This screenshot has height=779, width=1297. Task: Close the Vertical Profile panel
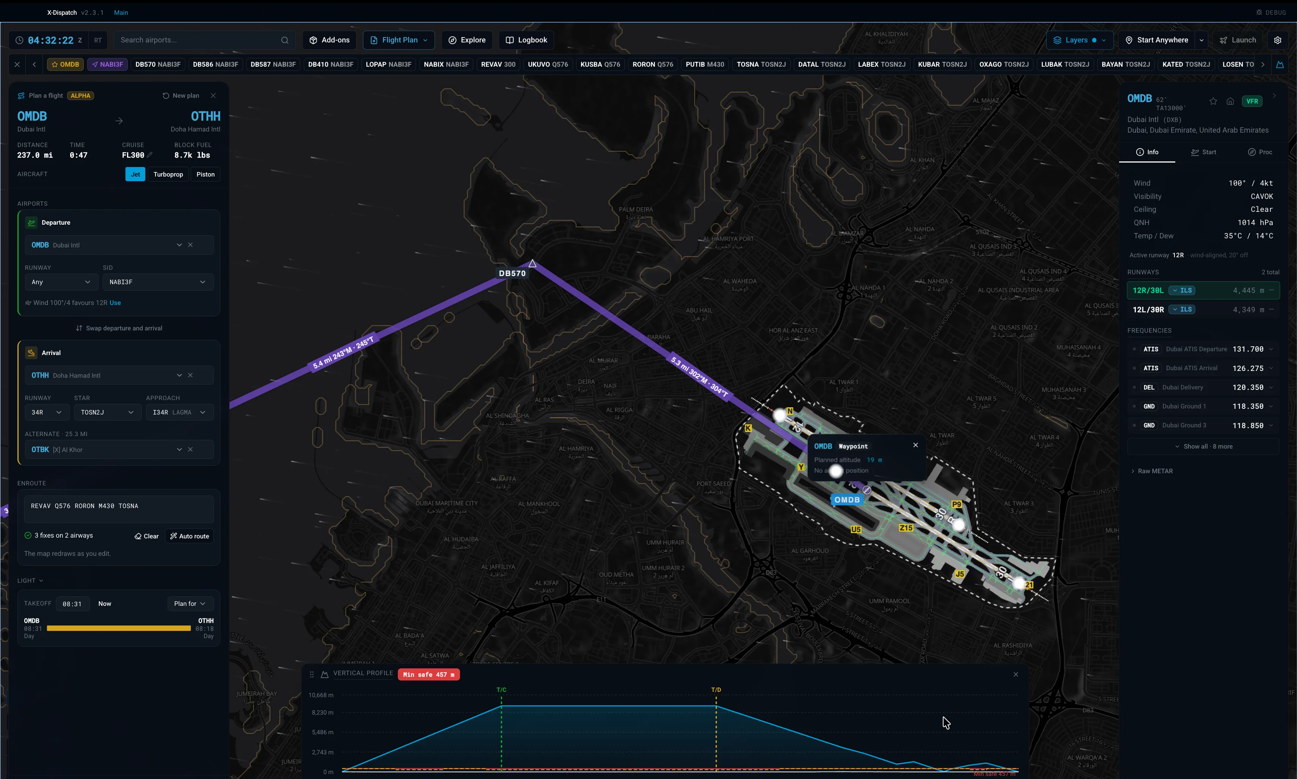1016,674
